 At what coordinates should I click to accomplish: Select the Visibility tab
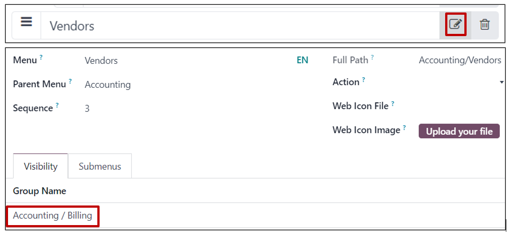(x=41, y=166)
